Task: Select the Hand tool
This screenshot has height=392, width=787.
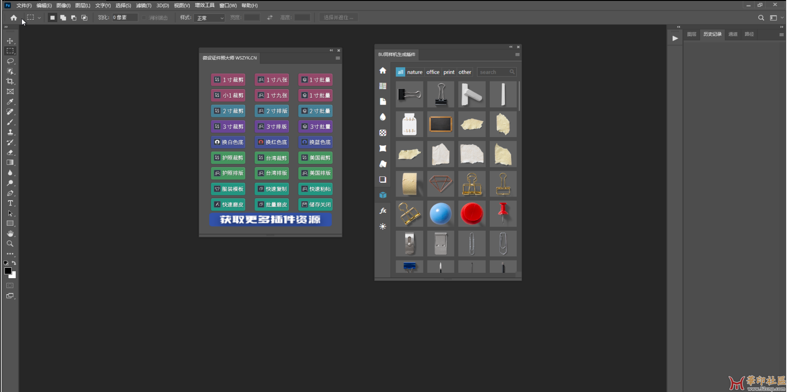Action: (x=10, y=233)
